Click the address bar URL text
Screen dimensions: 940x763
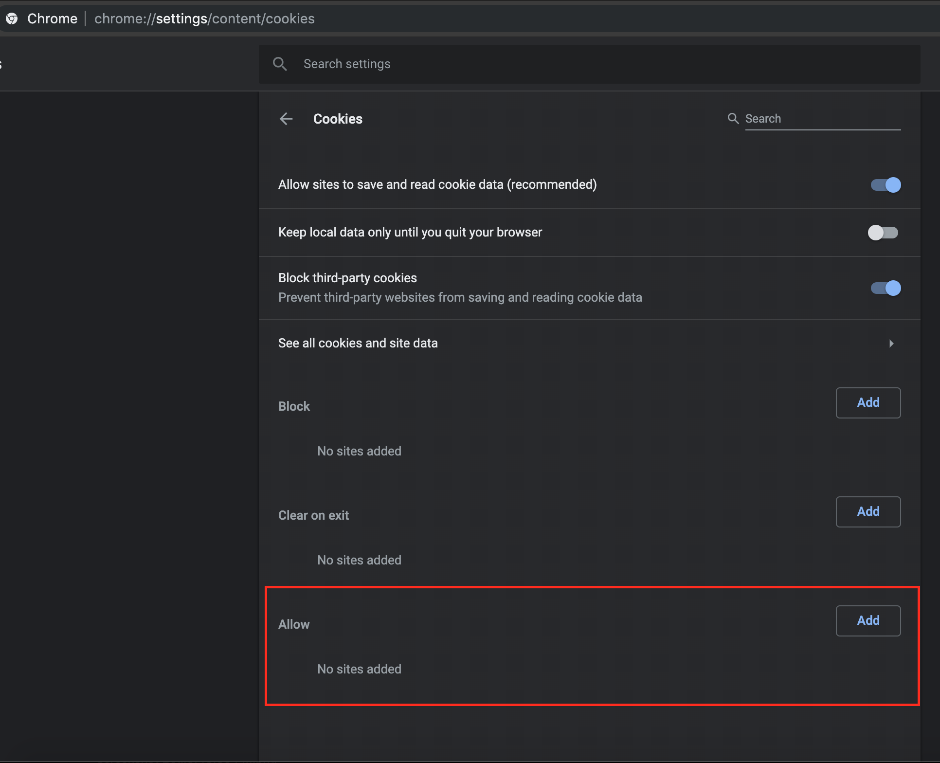click(x=204, y=18)
